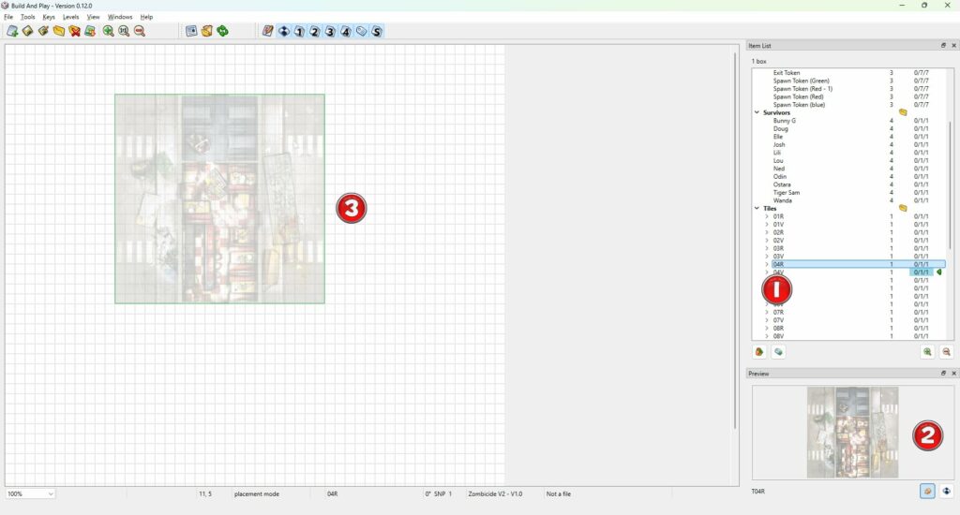Select Spawn Token (Green) item
Image resolution: width=960 pixels, height=515 pixels.
pos(801,81)
